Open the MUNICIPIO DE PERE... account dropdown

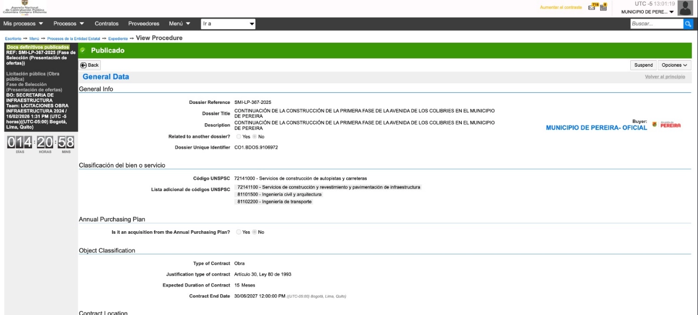[647, 12]
